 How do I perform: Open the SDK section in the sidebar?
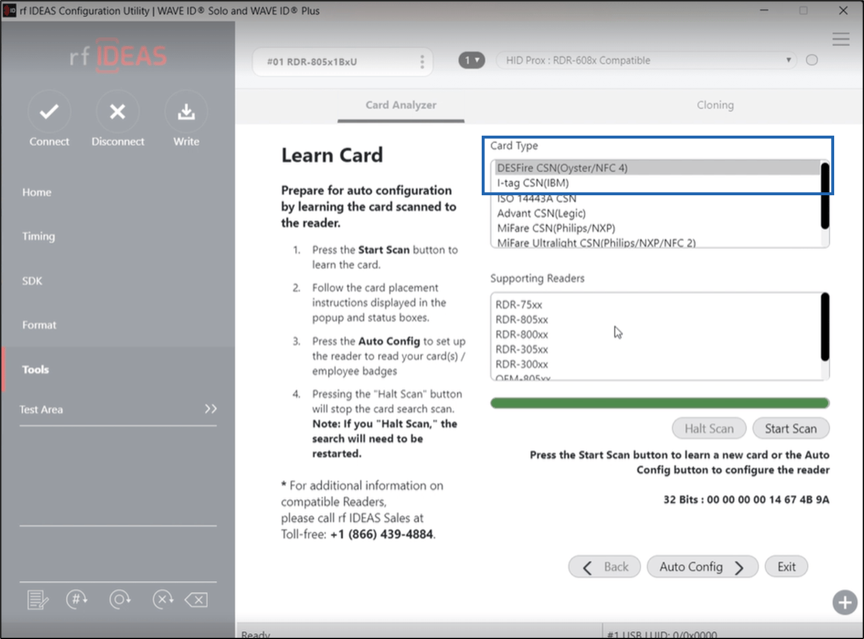[x=32, y=281]
